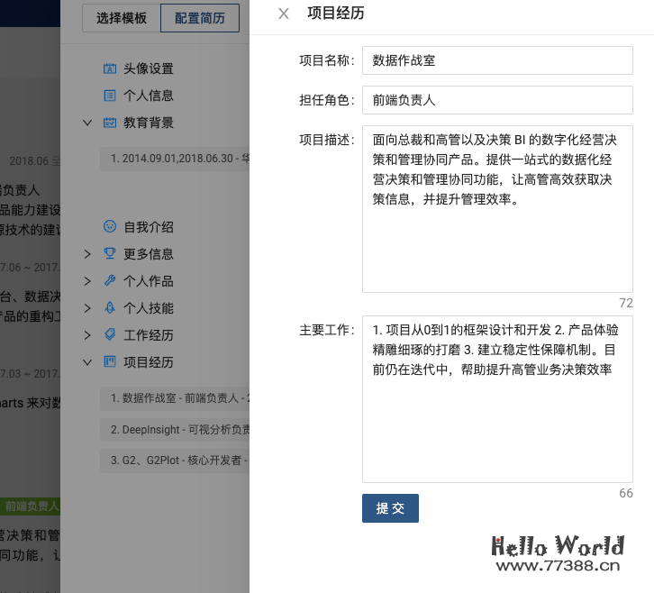Image resolution: width=654 pixels, height=593 pixels.
Task: Select the 个人技能 section label
Action: pos(148,308)
